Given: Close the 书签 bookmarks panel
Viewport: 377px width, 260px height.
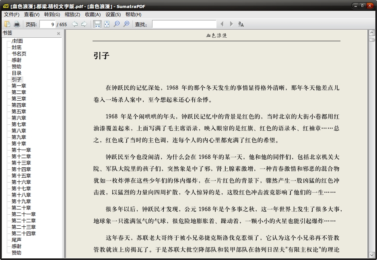Looking at the screenshot, I should coord(58,34).
